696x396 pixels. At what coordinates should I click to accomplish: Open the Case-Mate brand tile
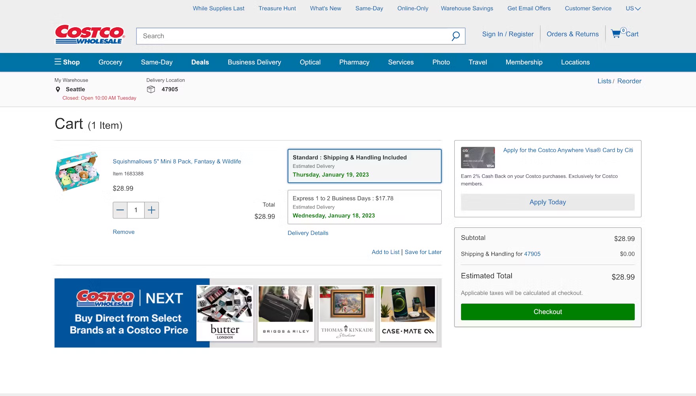[408, 313]
